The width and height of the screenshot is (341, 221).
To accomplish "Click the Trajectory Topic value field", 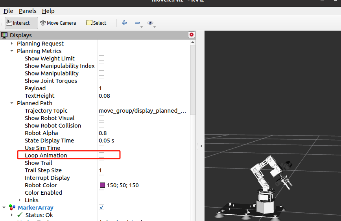I will click(x=144, y=111).
